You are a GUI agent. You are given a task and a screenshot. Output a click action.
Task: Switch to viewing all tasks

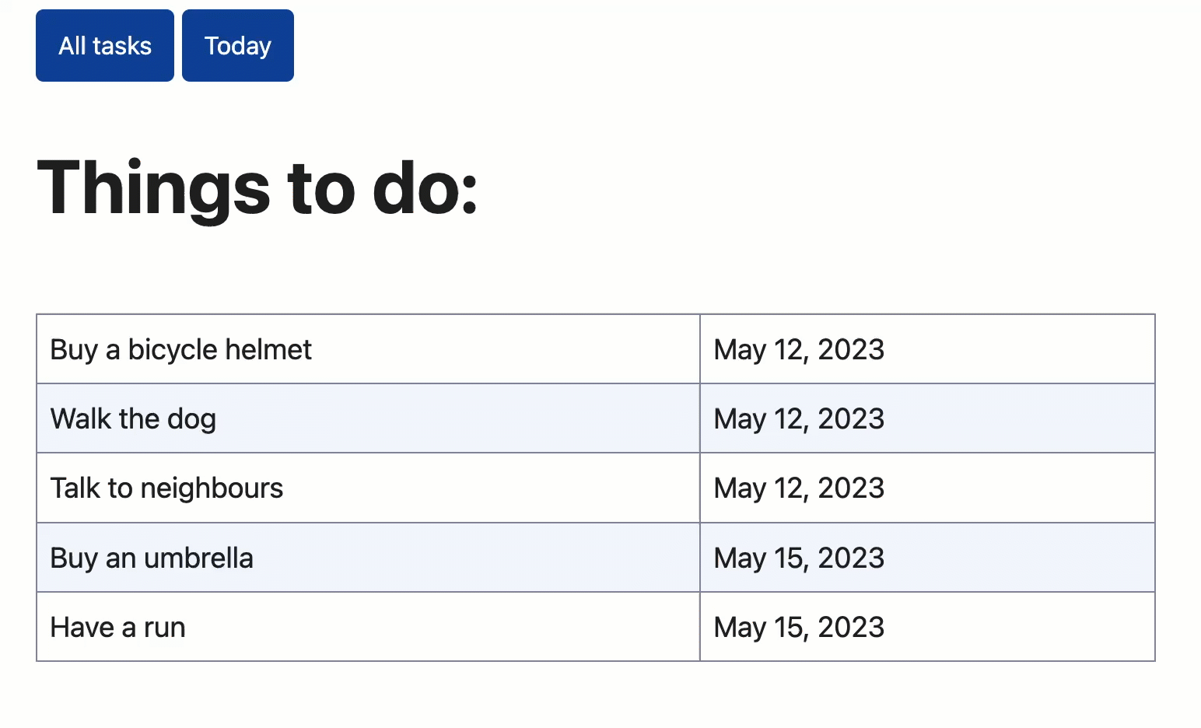[x=104, y=44]
